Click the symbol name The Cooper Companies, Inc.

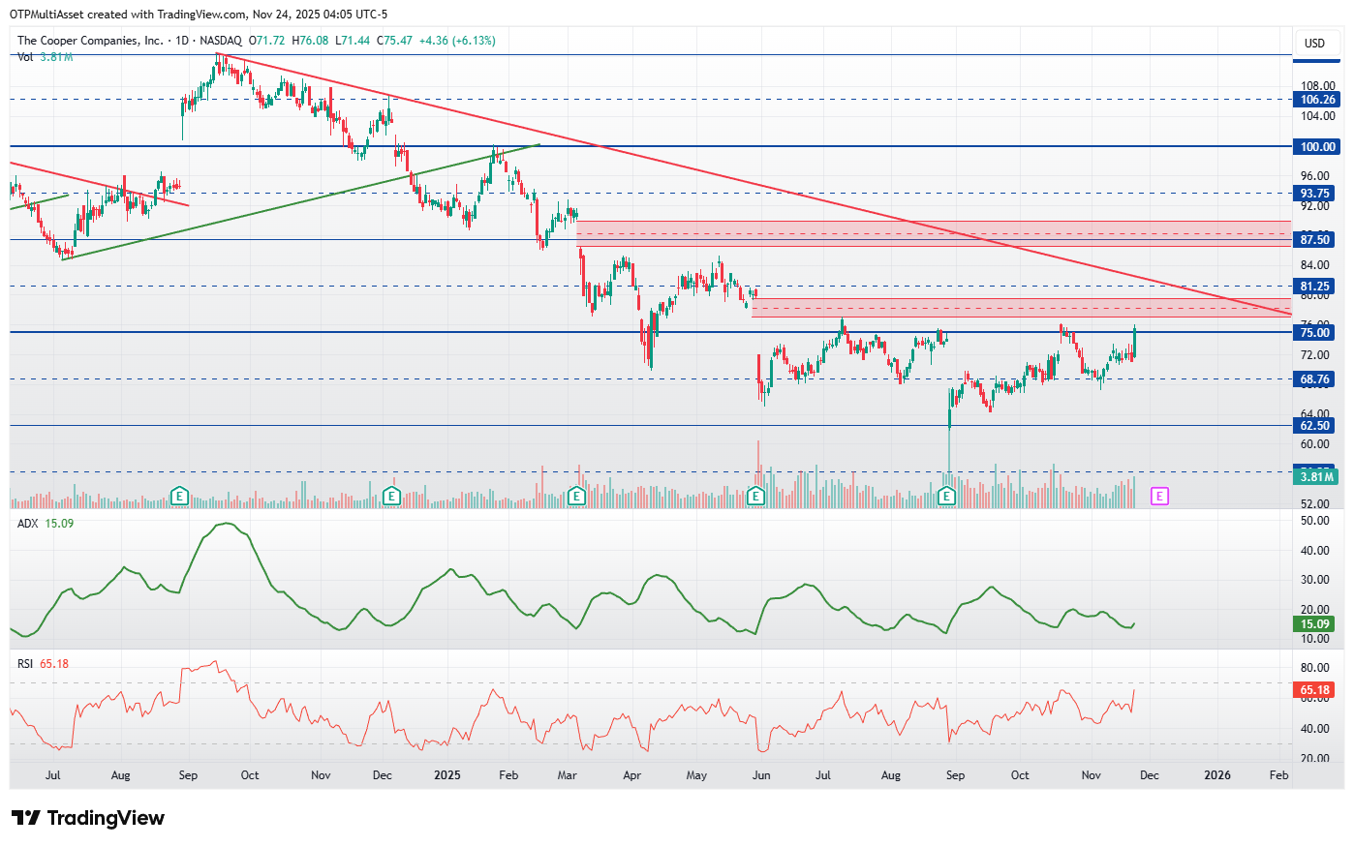(90, 41)
